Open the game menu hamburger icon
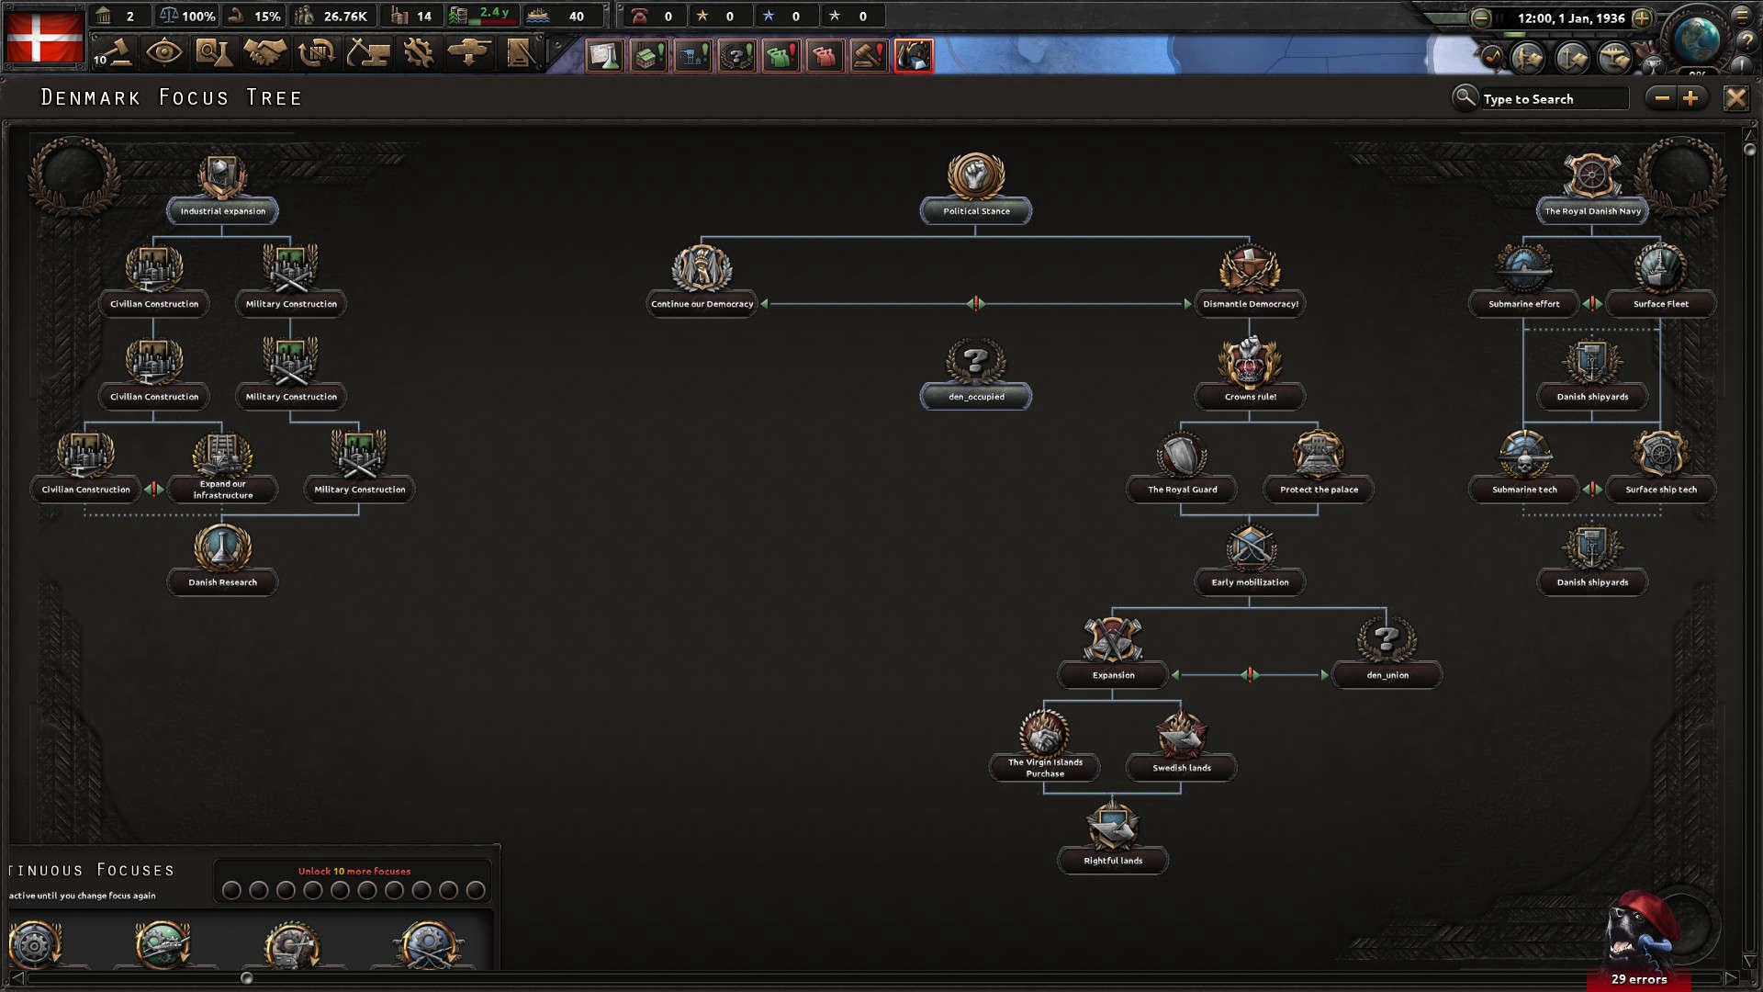The height and width of the screenshot is (992, 1763). click(x=1743, y=17)
